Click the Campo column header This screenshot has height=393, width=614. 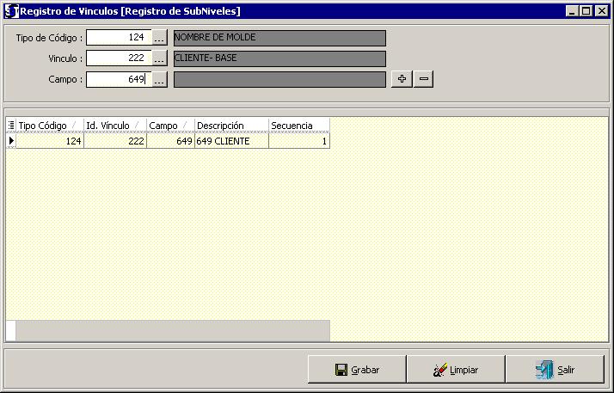coord(168,126)
